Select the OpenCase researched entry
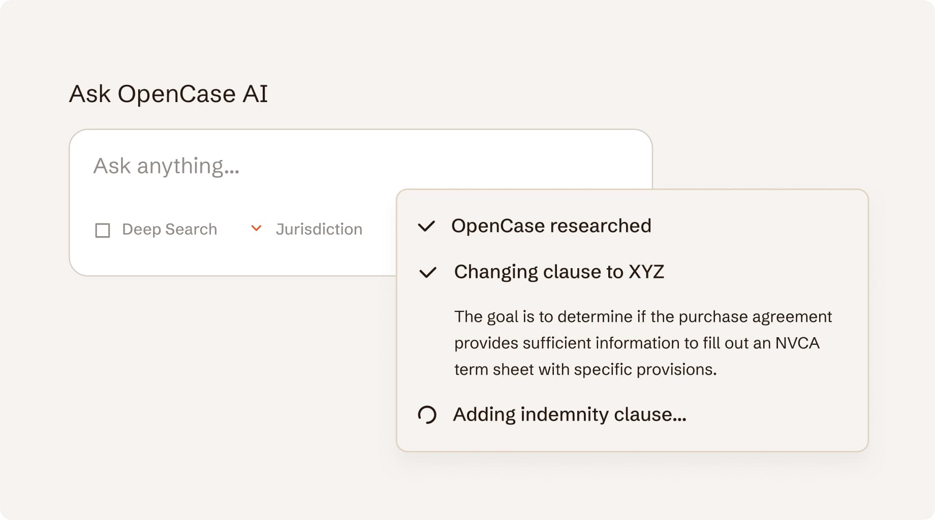 (552, 226)
